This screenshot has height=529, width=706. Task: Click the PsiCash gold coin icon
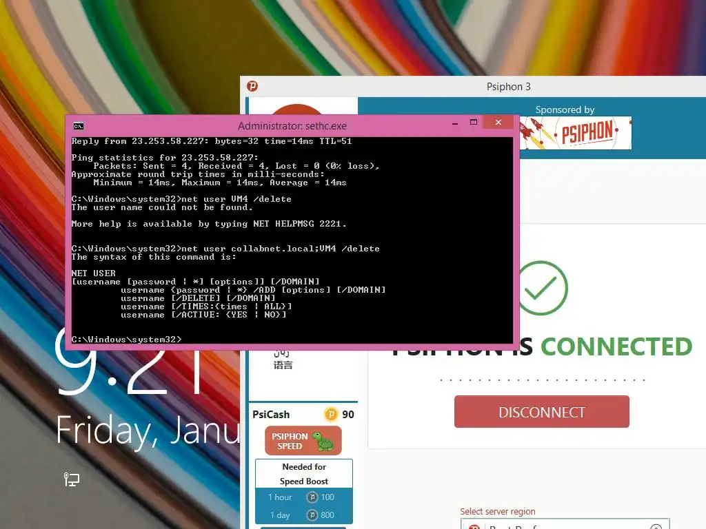(x=331, y=414)
